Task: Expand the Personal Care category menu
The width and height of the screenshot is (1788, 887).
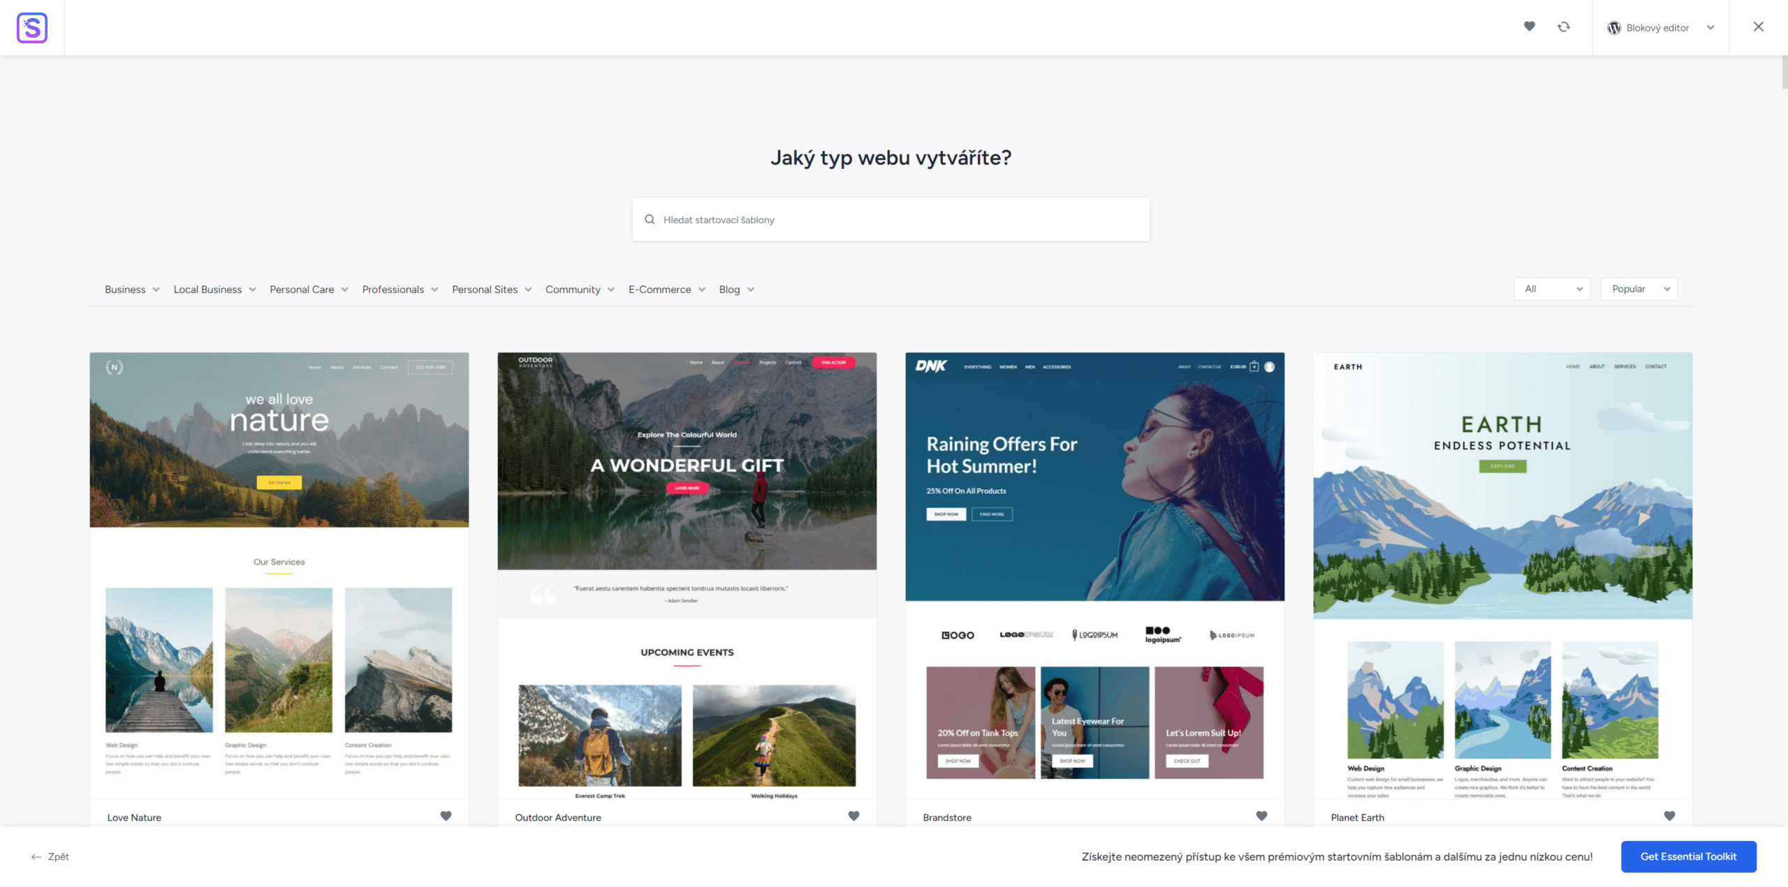Action: click(309, 289)
